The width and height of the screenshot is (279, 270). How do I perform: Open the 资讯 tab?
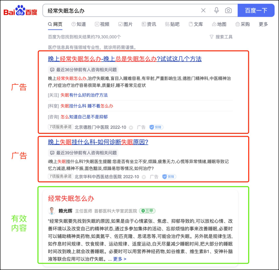tap(149, 24)
